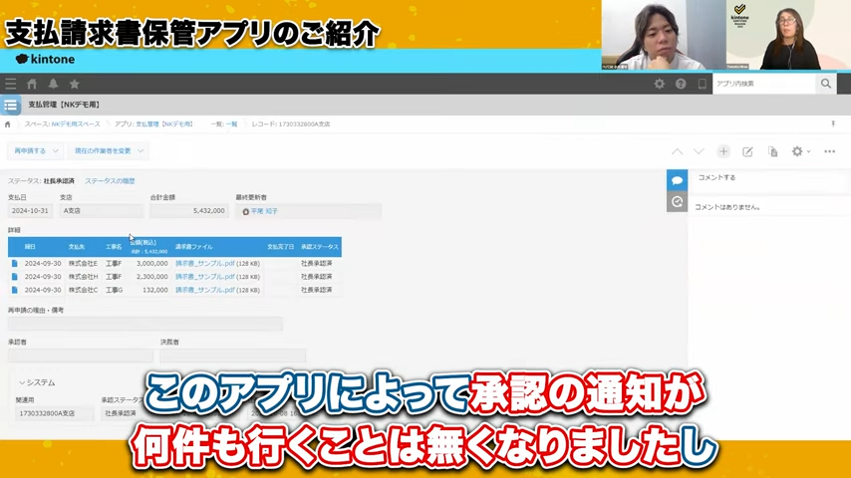The height and width of the screenshot is (478, 851).
Task: Click the empty 決裁者 field
Action: 233,356
